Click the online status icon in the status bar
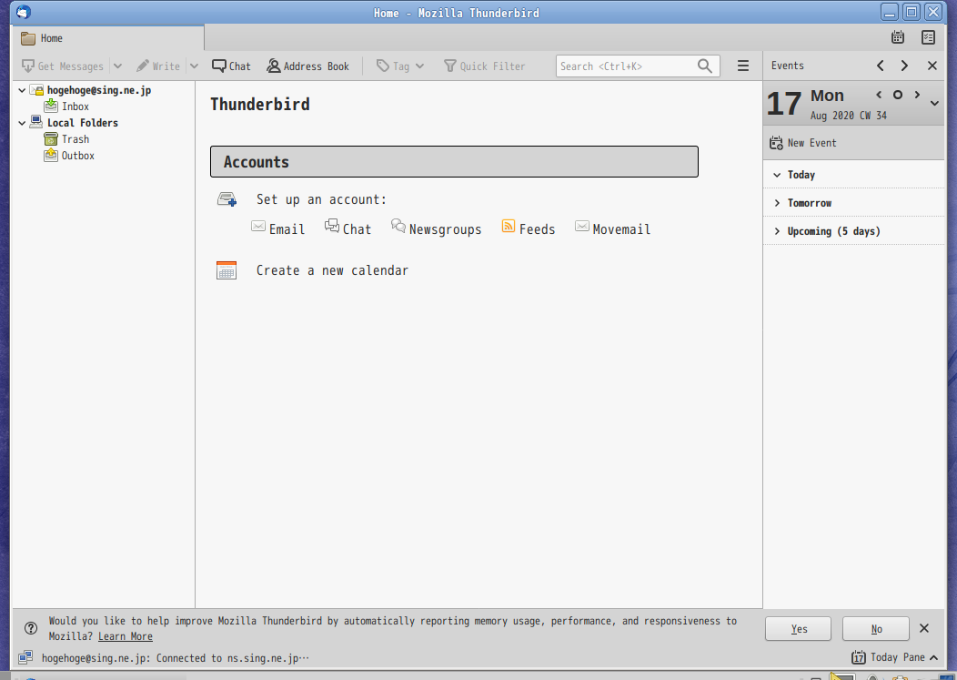 coord(25,657)
